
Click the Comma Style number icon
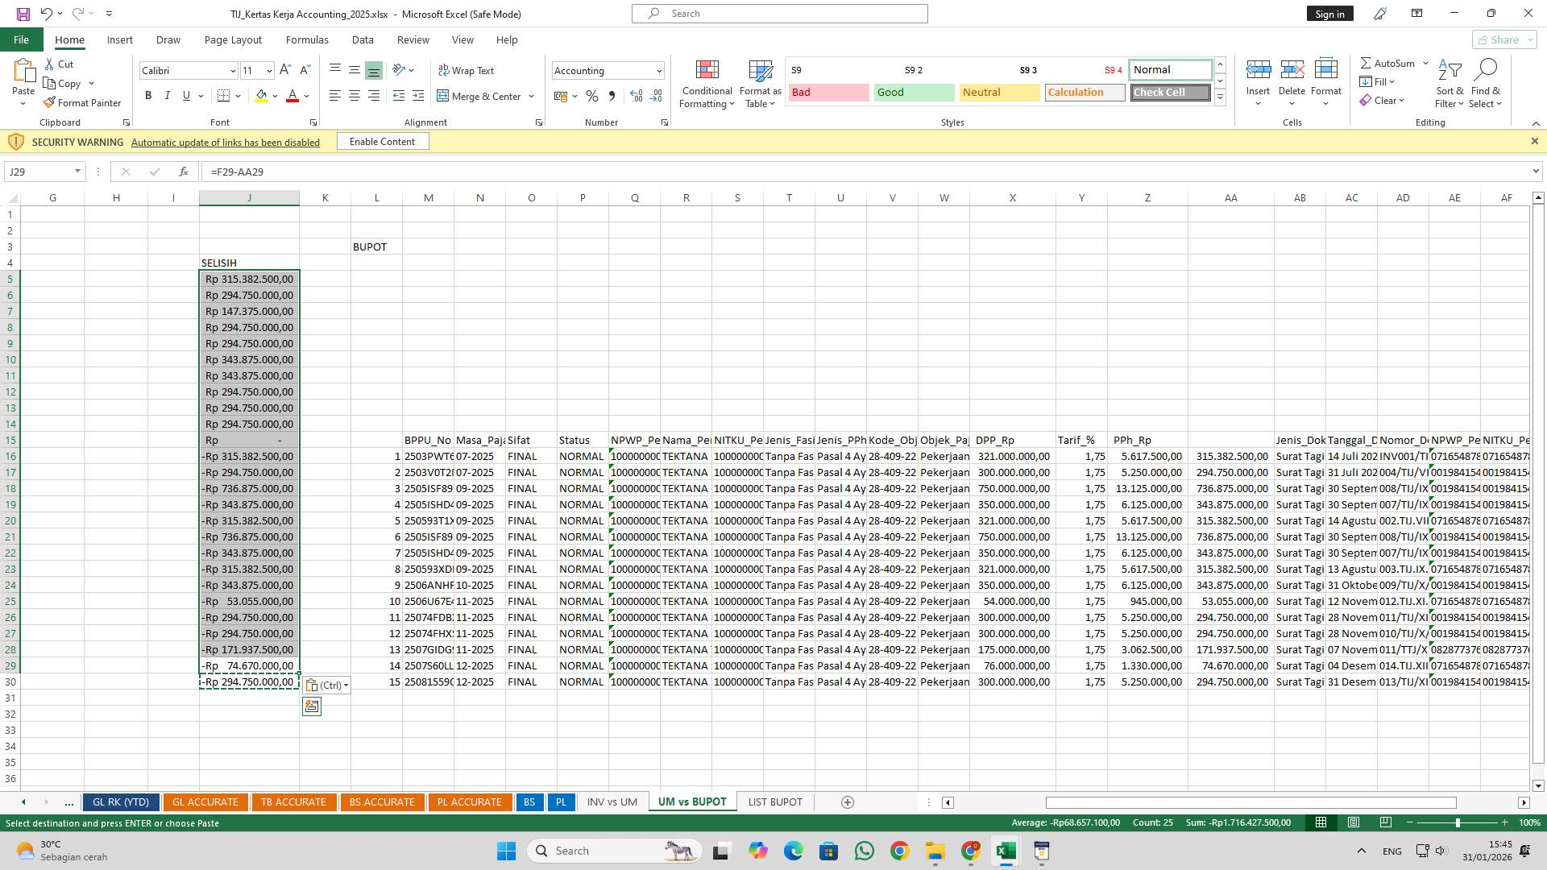612,96
